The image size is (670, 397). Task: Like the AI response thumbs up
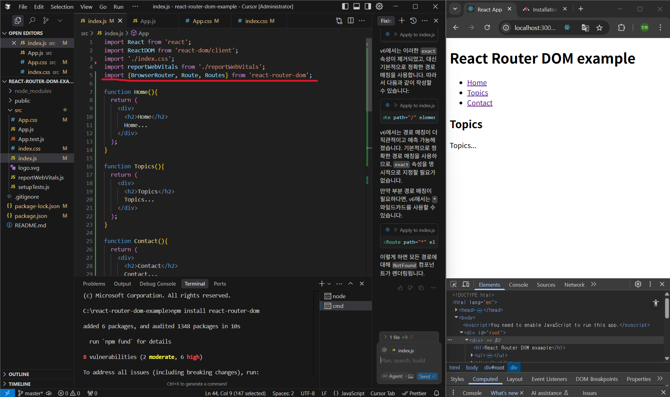click(400, 288)
